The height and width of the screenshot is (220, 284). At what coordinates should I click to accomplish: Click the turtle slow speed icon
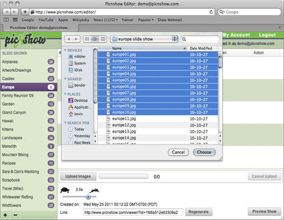[65, 190]
